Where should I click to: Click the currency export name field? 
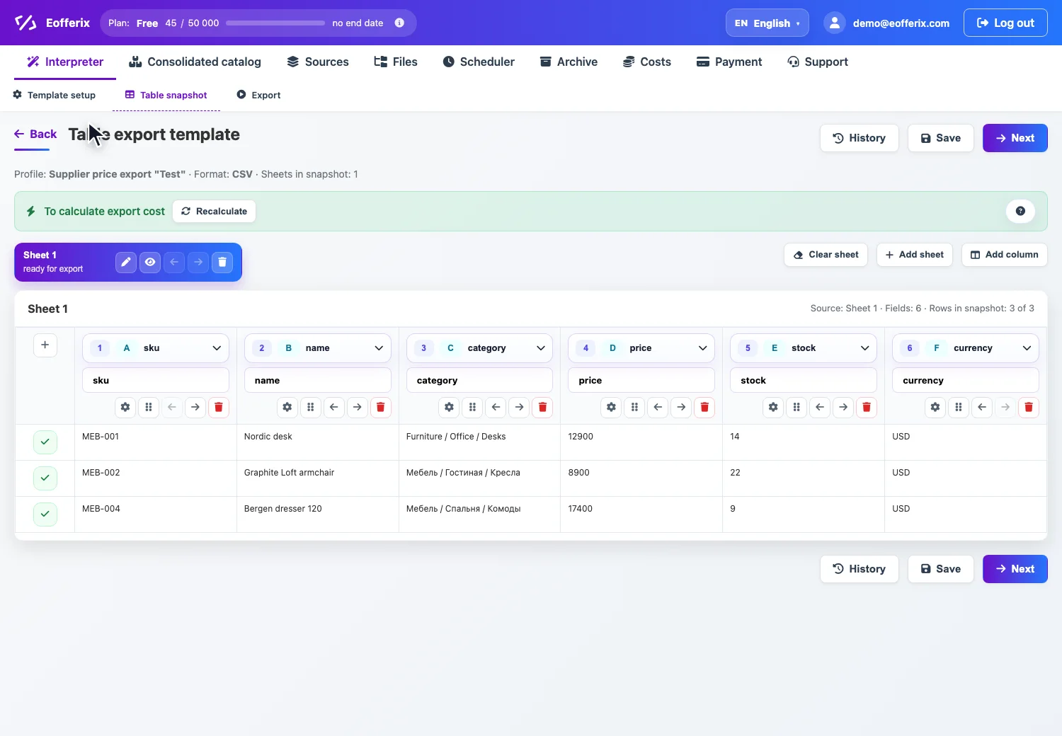pyautogui.click(x=966, y=380)
